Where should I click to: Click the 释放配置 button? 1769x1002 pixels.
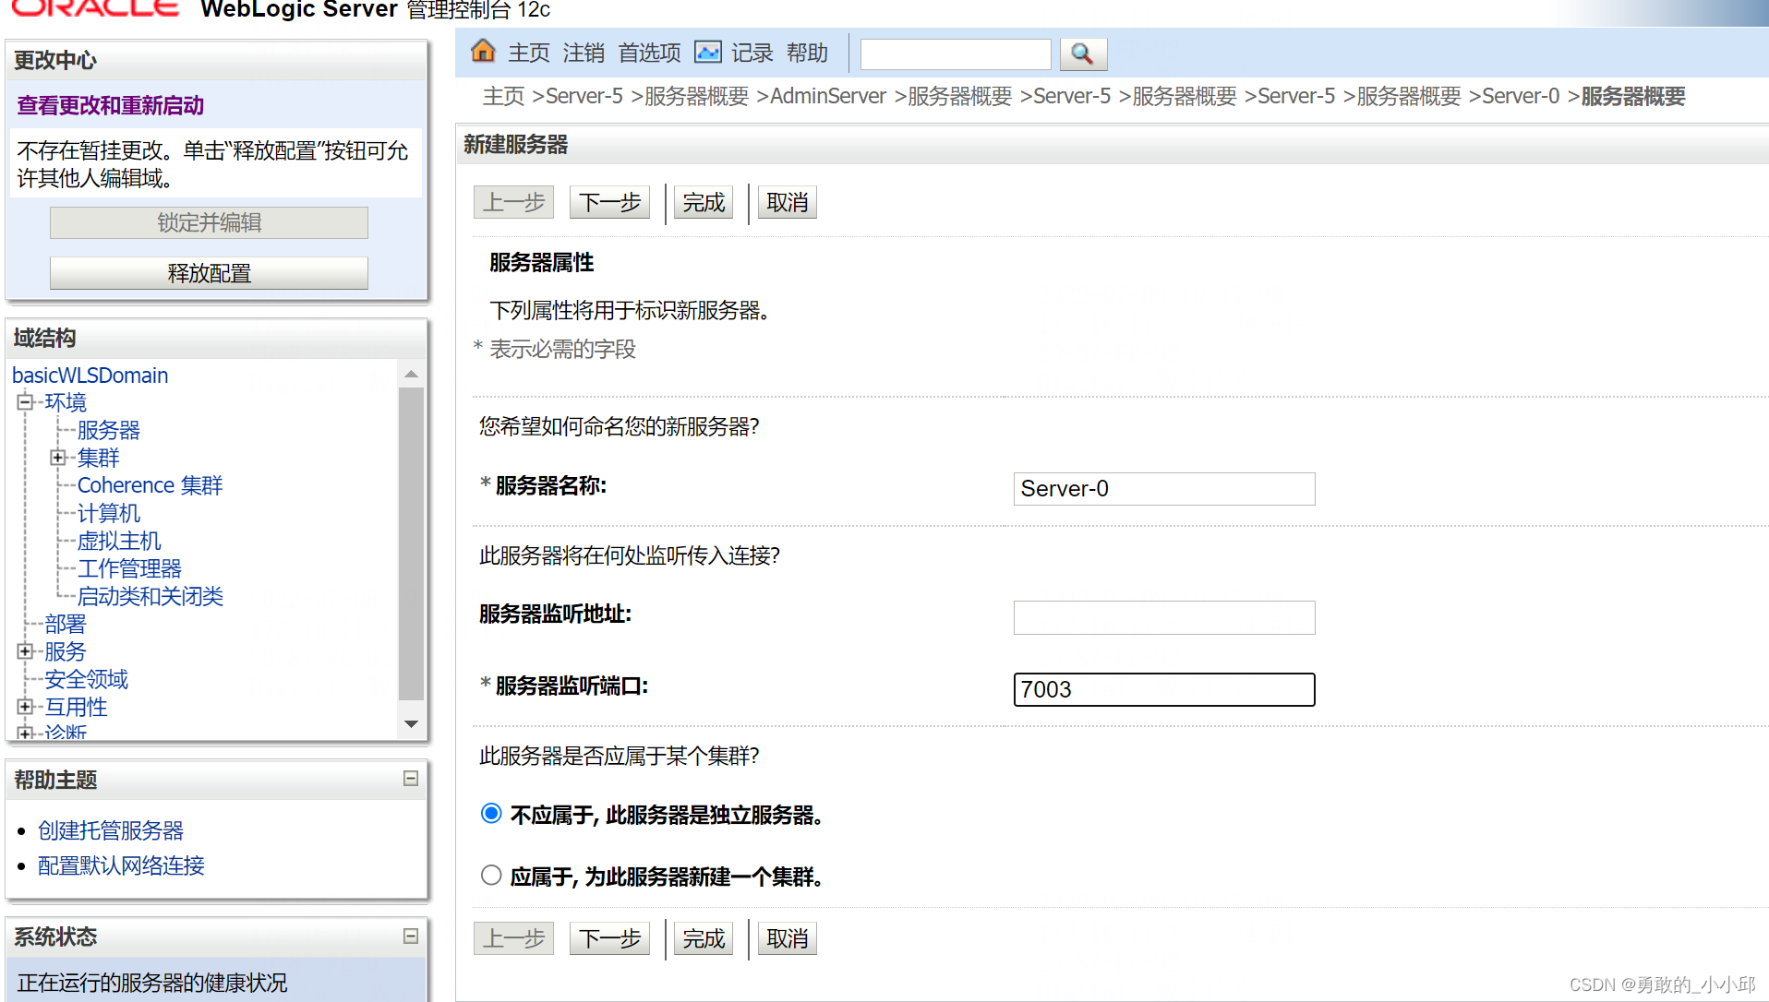(x=209, y=273)
